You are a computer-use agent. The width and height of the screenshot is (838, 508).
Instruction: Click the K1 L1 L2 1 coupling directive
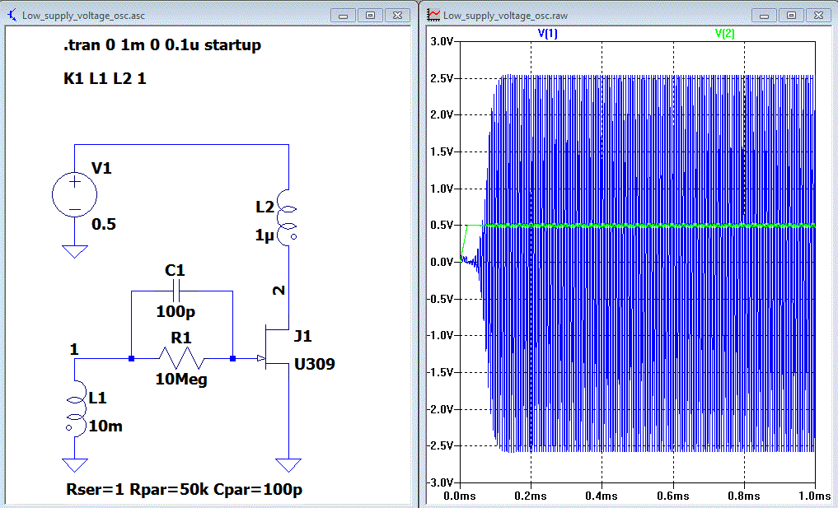[105, 78]
